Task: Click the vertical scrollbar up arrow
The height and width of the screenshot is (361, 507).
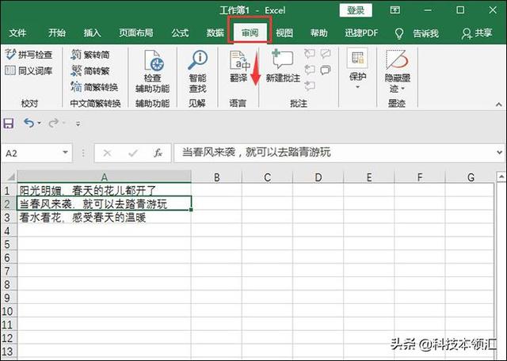Action: [501, 176]
